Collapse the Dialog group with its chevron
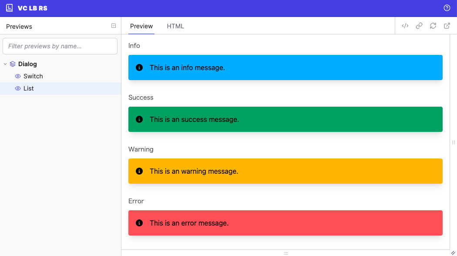 5,64
